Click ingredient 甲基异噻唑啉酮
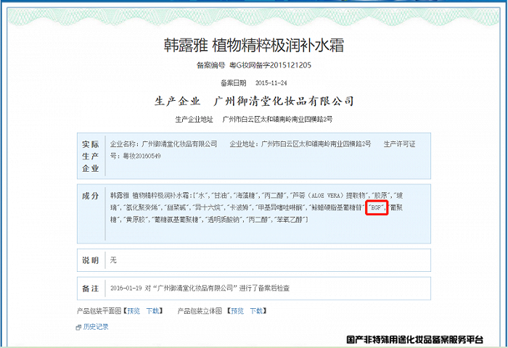 click(279, 207)
